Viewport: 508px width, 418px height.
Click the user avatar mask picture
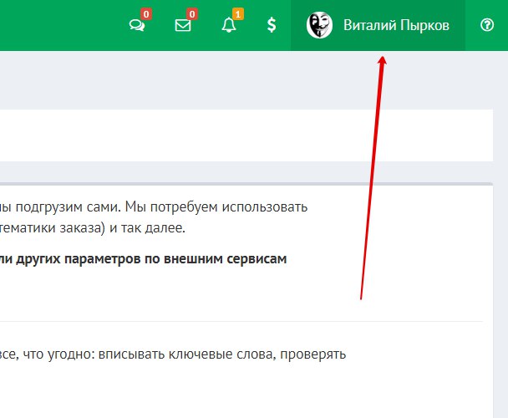pos(319,25)
